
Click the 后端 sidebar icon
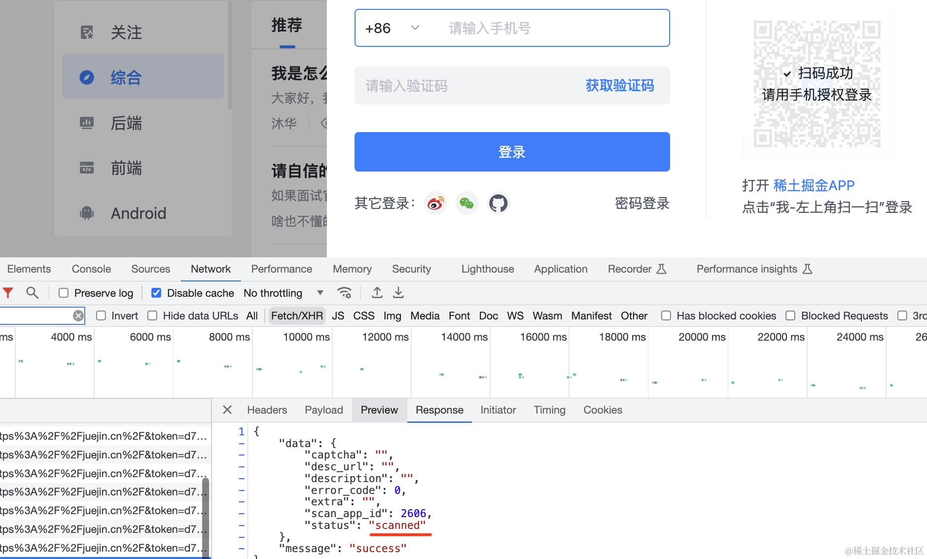(87, 123)
